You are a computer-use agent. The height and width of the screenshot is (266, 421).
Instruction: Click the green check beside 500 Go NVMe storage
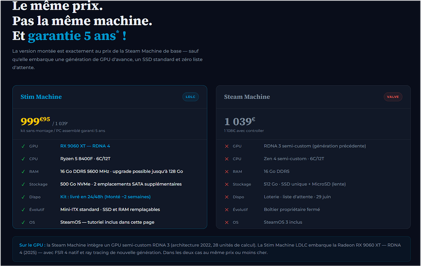tap(23, 184)
